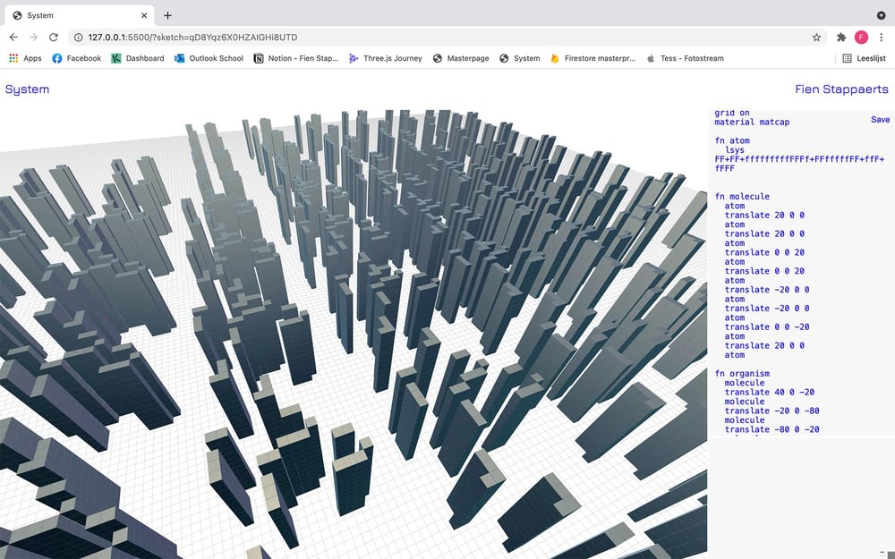Click the Save button in code panel

pyautogui.click(x=880, y=120)
